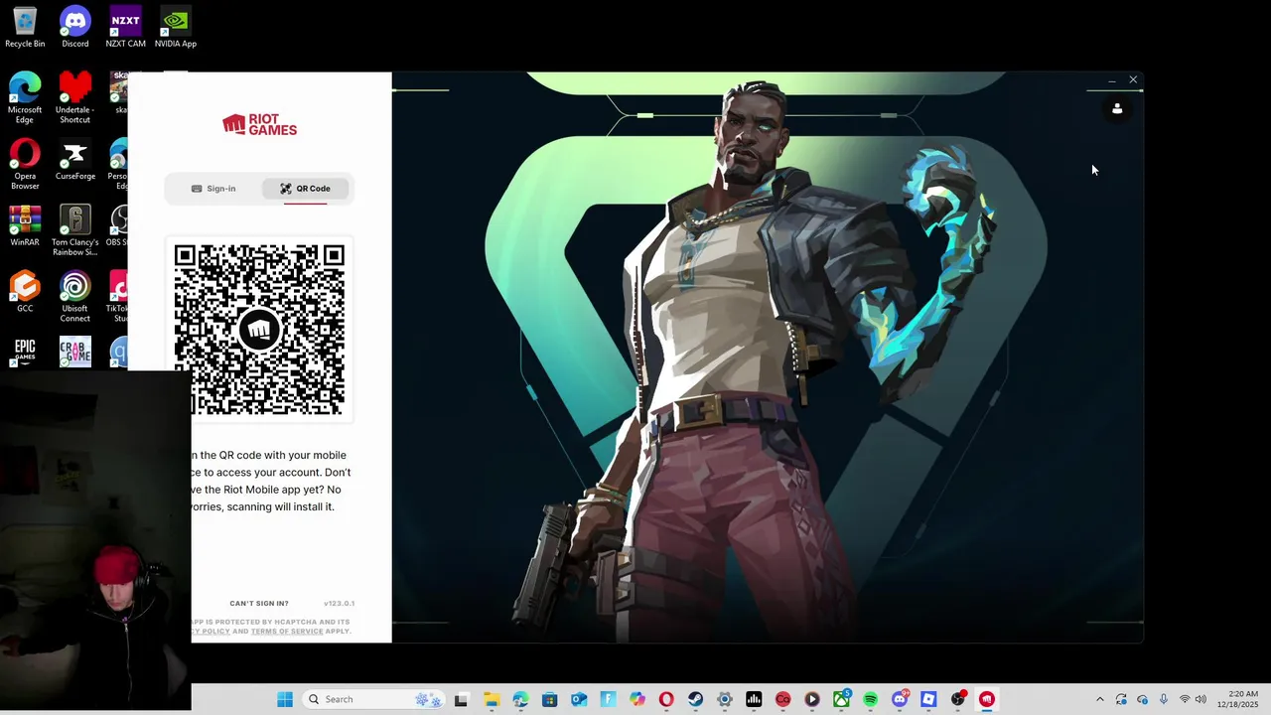Select the Ubisoft Connect desktop icon
This screenshot has width=1271, height=715.
[x=75, y=298]
